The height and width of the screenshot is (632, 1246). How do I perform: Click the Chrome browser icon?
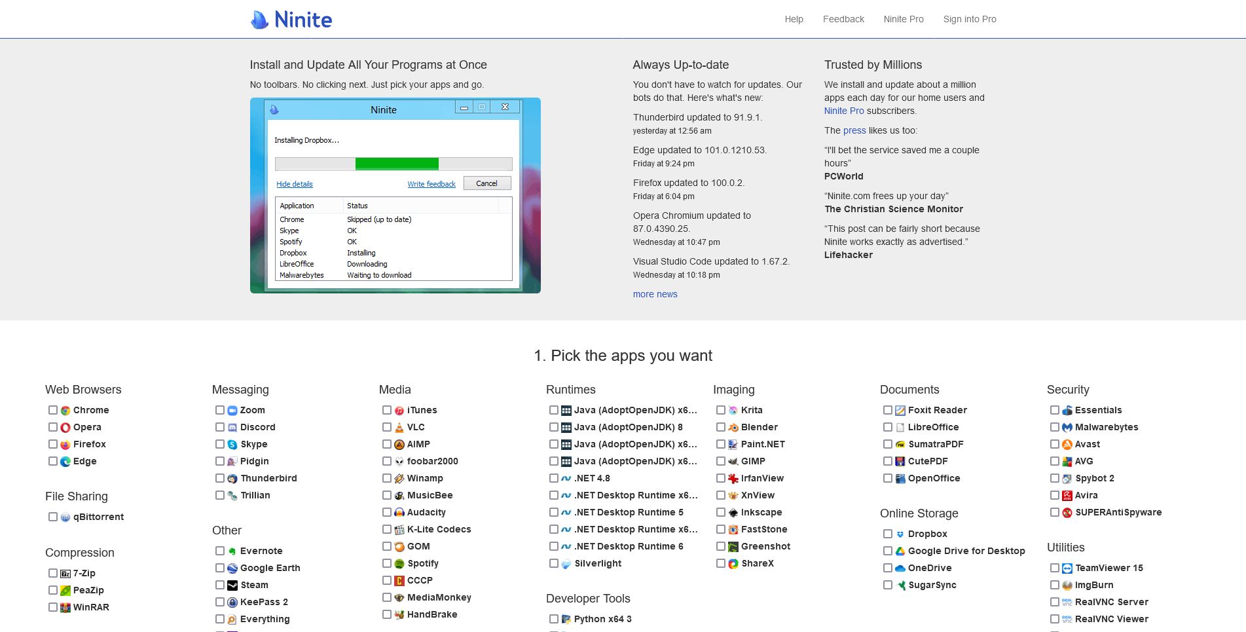[x=65, y=411]
